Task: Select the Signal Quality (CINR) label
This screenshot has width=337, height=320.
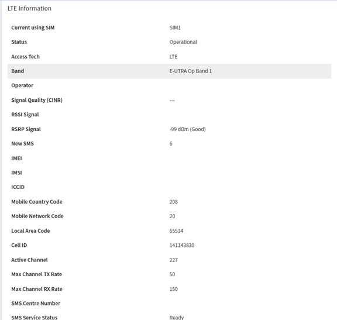Action: [37, 100]
